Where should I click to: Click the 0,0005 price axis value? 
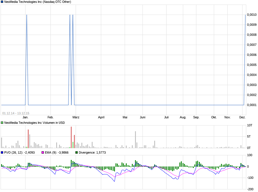pyautogui.click(x=252, y=65)
